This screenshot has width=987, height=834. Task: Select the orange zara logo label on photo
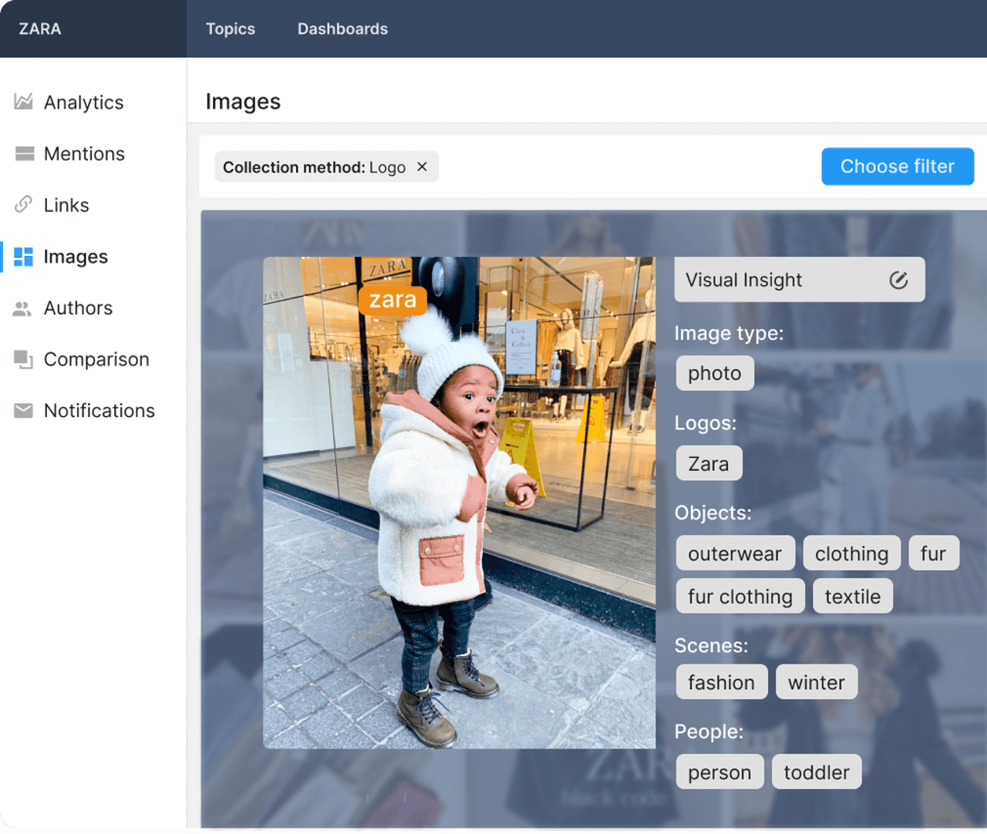tap(392, 299)
